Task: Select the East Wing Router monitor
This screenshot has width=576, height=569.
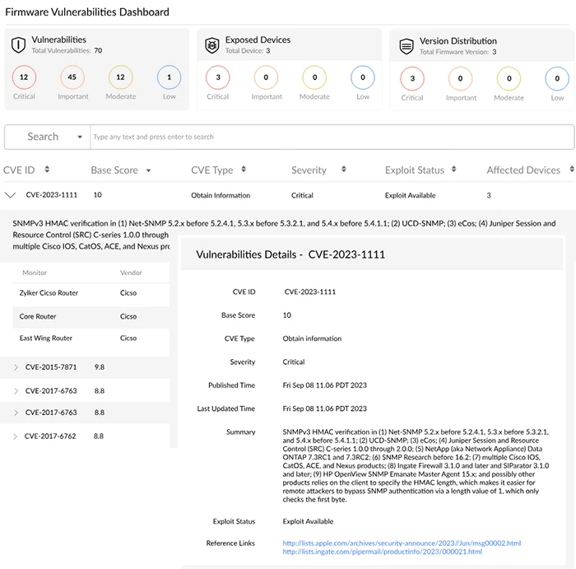Action: click(x=46, y=338)
